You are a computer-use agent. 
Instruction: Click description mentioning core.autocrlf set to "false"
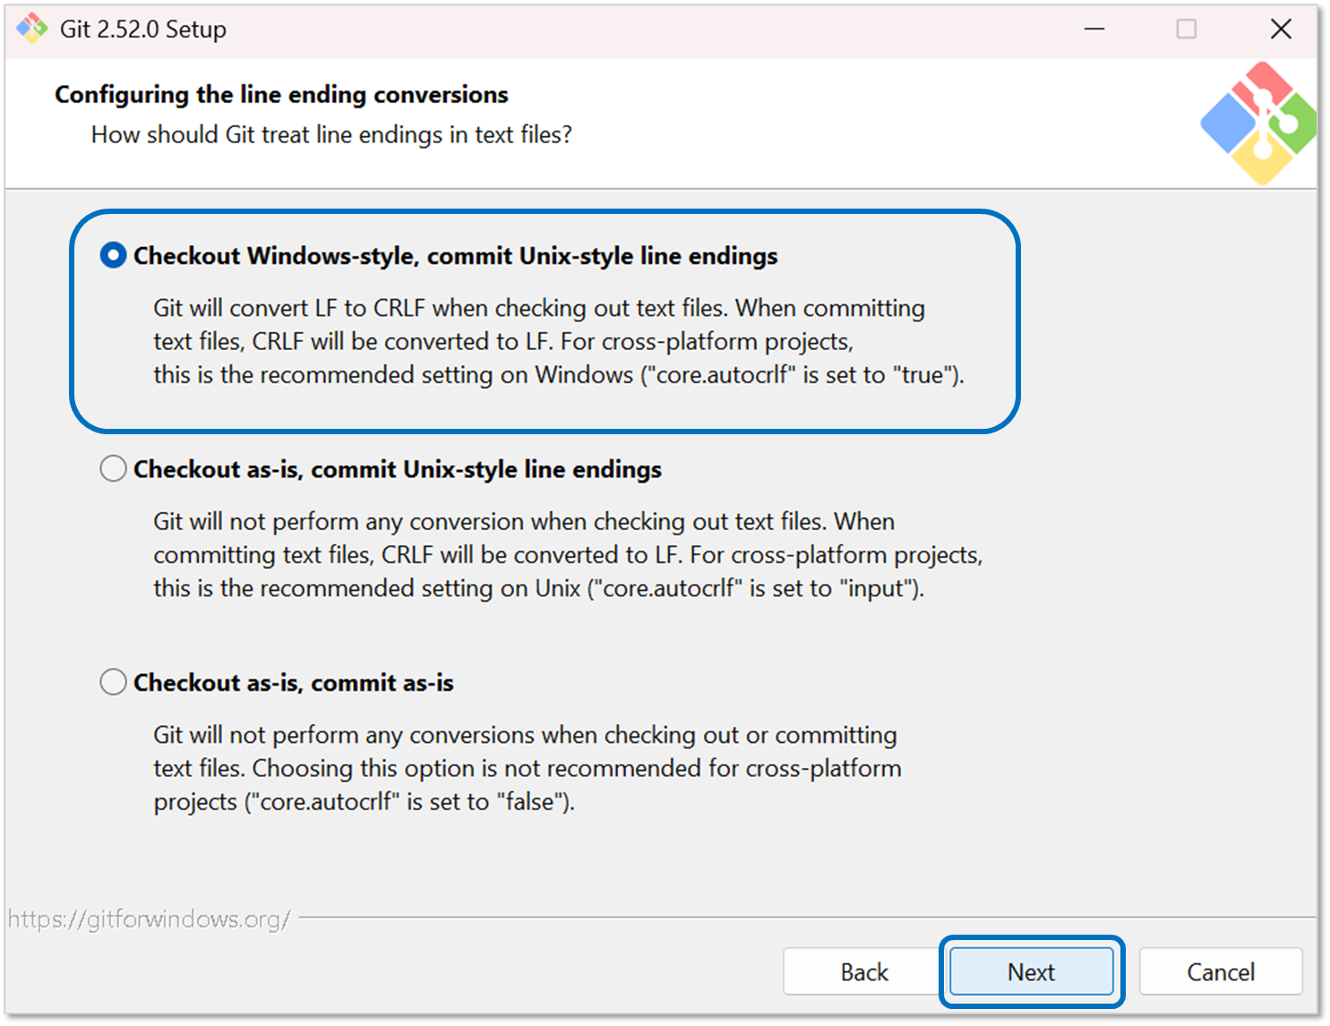pyautogui.click(x=527, y=768)
